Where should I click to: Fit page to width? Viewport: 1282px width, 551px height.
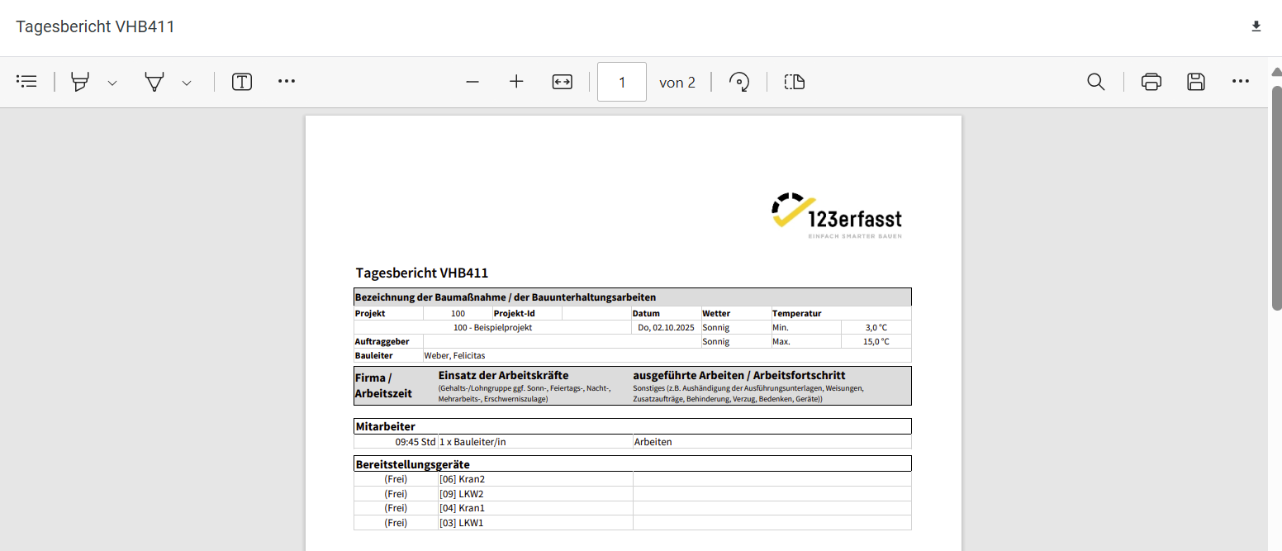coord(563,82)
